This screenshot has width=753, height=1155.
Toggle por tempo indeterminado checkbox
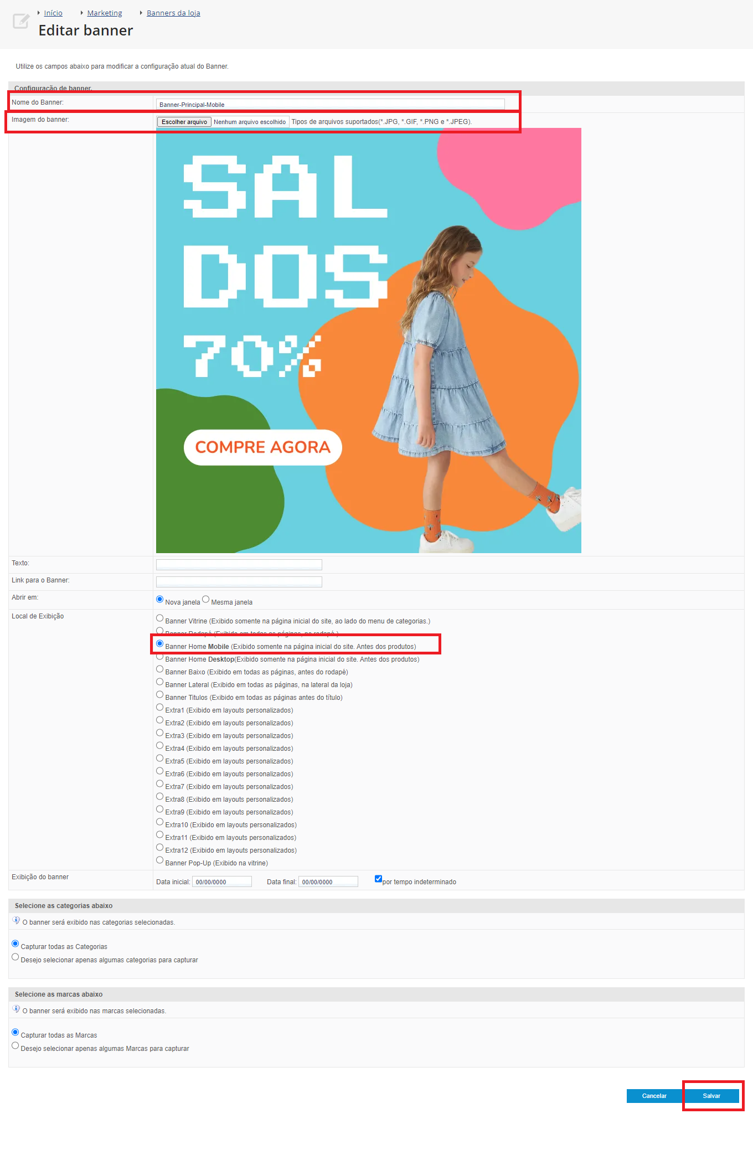tap(378, 879)
